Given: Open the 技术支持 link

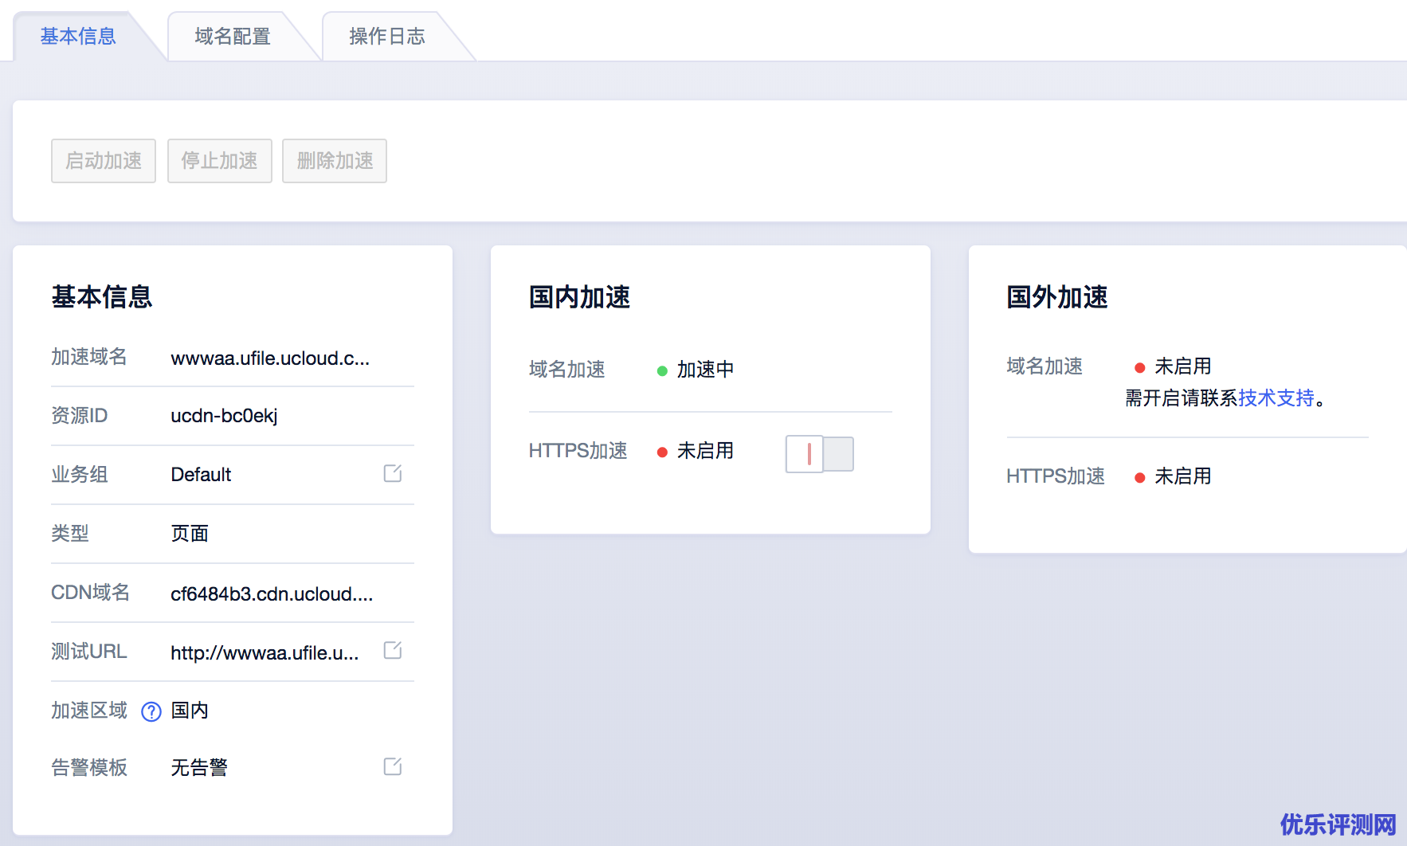Looking at the screenshot, I should (1276, 398).
